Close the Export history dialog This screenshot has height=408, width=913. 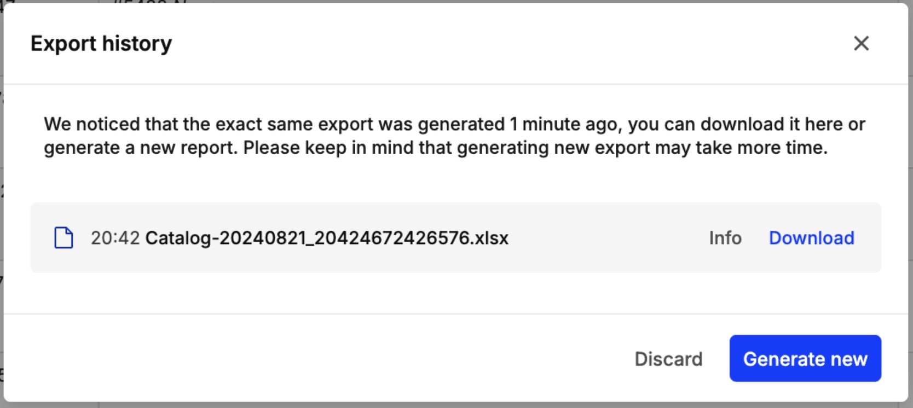(x=861, y=43)
